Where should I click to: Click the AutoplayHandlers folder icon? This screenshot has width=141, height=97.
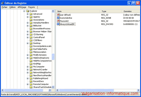[31, 23]
